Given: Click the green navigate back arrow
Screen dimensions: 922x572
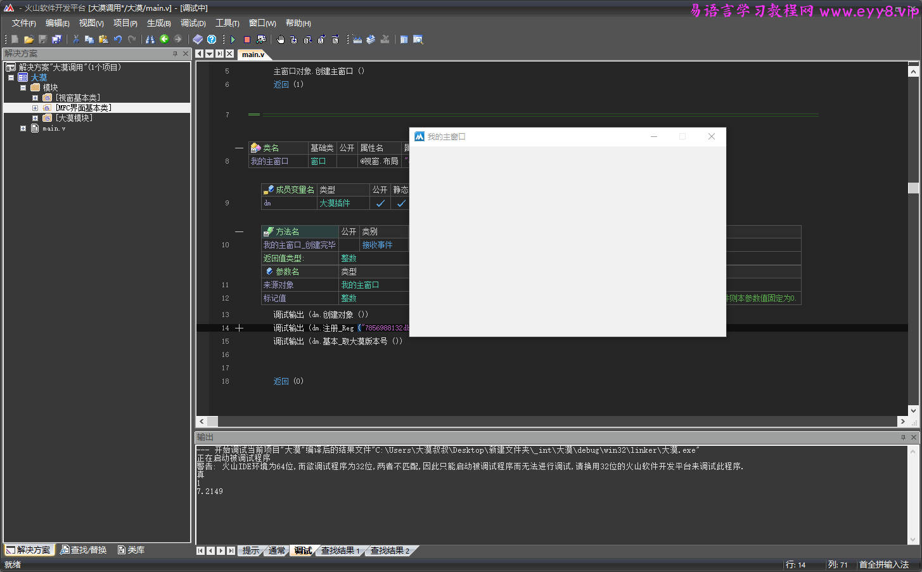Looking at the screenshot, I should point(164,39).
